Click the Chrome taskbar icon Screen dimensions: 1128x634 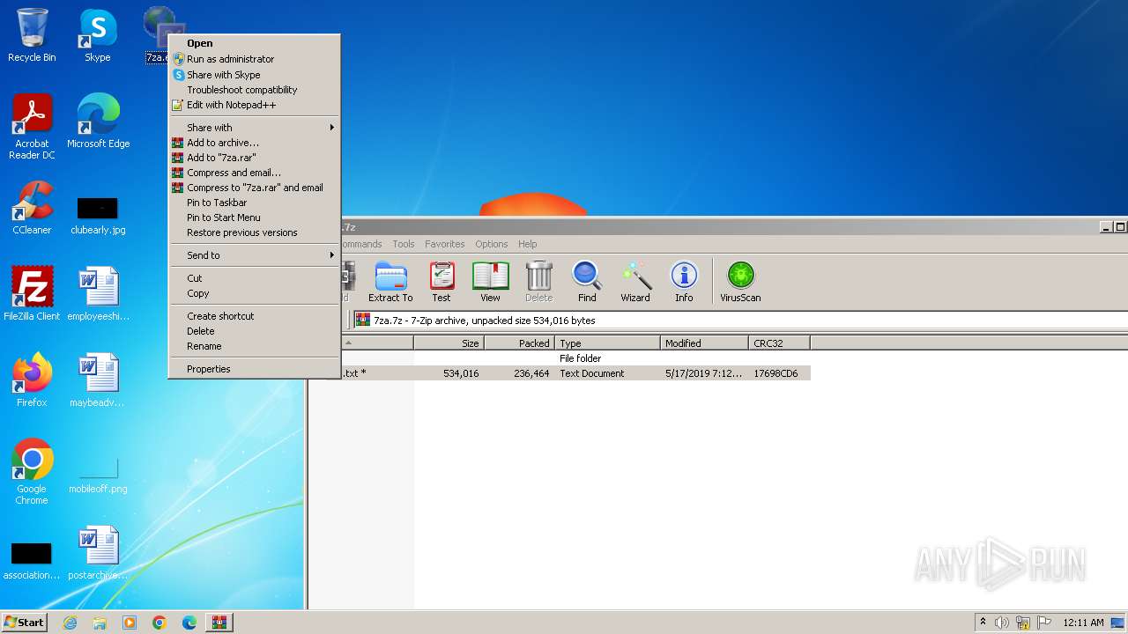coord(160,623)
